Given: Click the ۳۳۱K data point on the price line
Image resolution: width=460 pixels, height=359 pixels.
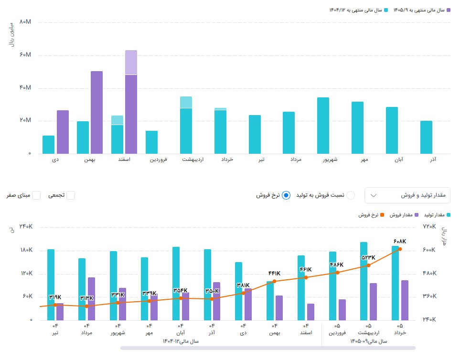Looking at the screenshot, I should coord(118,303).
